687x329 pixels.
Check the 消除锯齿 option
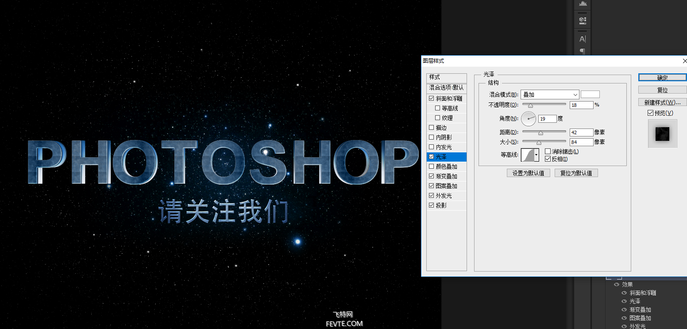pyautogui.click(x=548, y=151)
